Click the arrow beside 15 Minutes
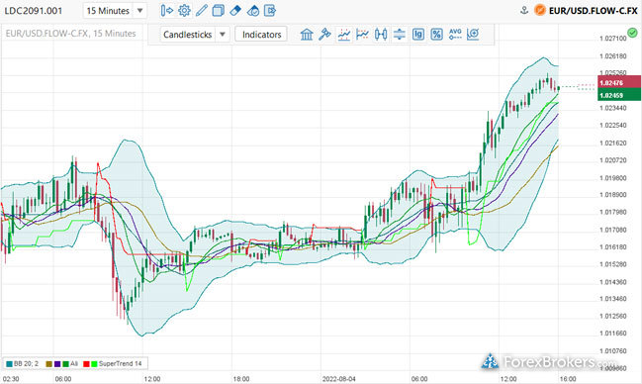The height and width of the screenshot is (384, 642). click(140, 11)
